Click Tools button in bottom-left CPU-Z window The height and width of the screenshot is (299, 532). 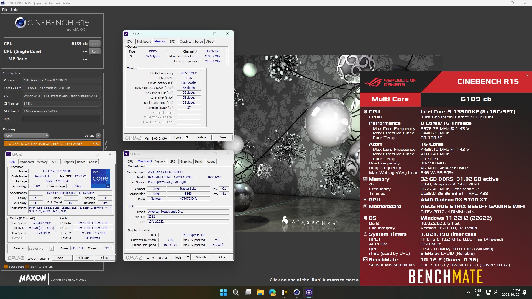coord(60,258)
